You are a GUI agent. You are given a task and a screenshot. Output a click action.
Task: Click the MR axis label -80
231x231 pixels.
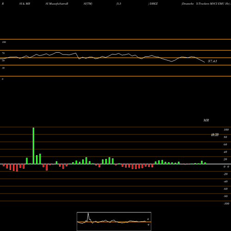[x=225, y=196]
